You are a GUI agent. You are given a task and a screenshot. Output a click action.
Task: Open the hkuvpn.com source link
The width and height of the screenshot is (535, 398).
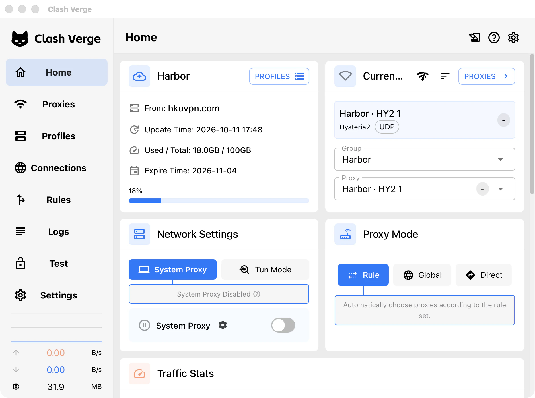click(194, 108)
